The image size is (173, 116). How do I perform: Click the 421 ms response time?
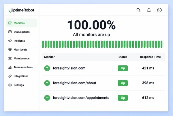point(148,68)
